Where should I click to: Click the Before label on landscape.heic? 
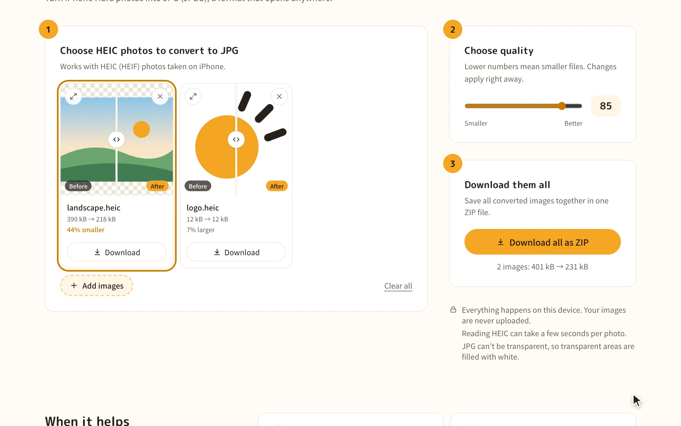78,186
